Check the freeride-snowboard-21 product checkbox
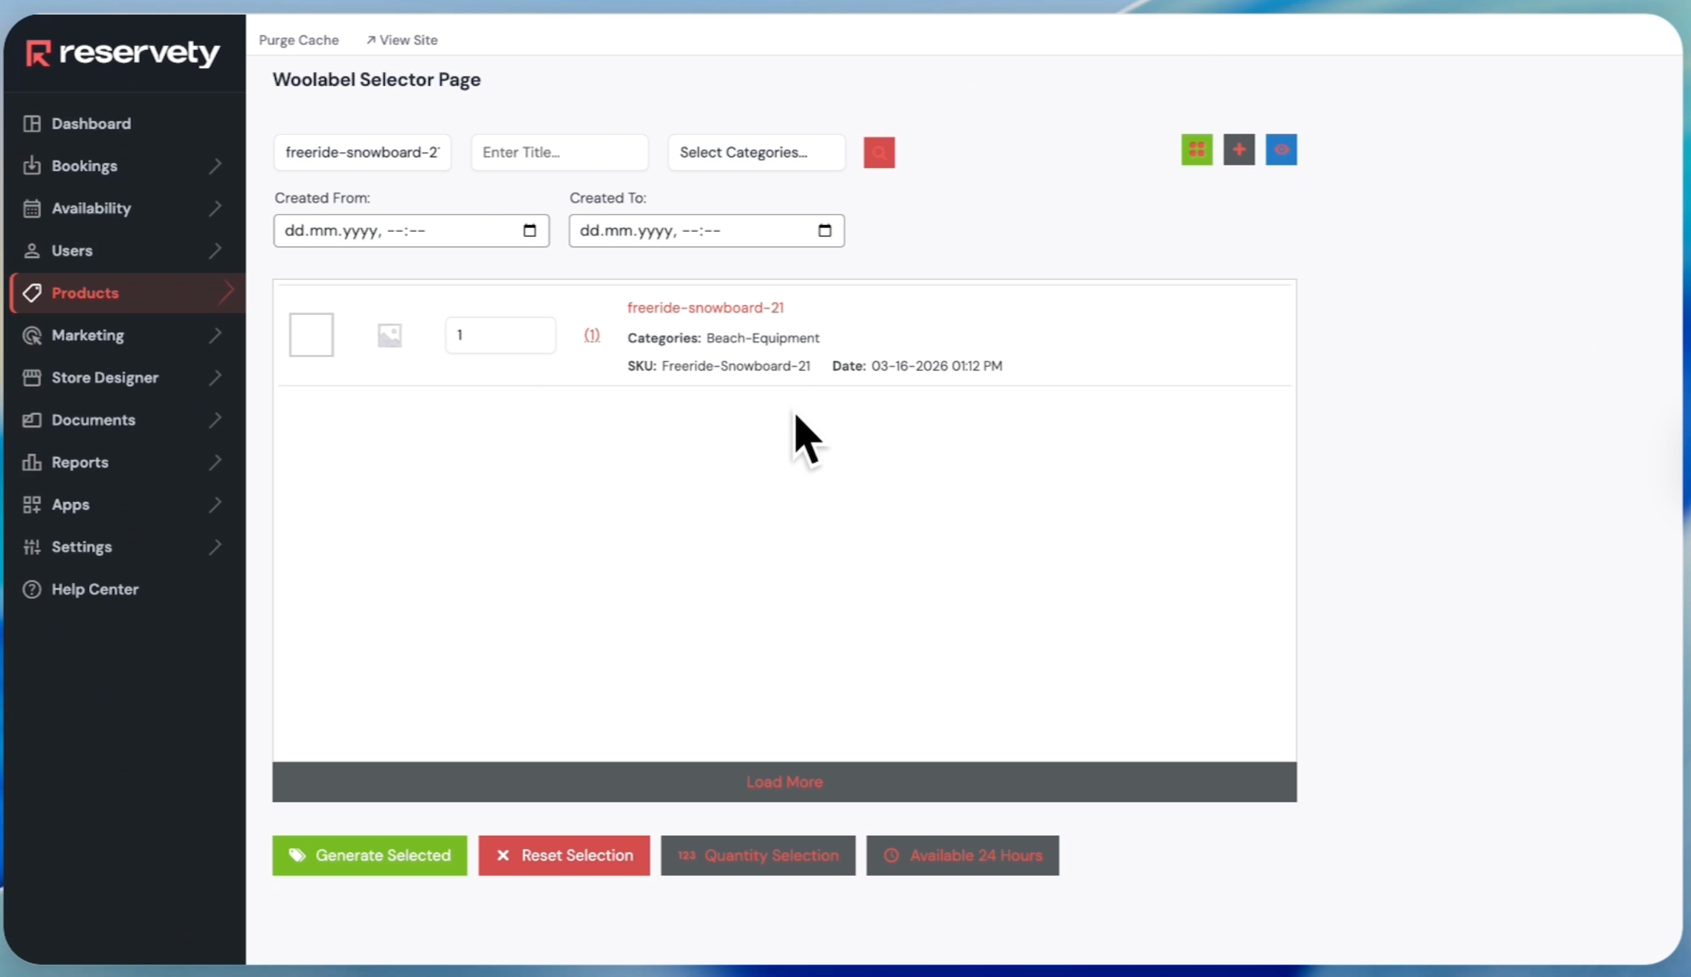The image size is (1691, 977). click(x=312, y=334)
